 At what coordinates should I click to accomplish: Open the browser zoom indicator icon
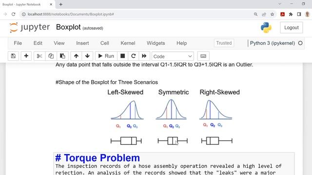[255, 14]
